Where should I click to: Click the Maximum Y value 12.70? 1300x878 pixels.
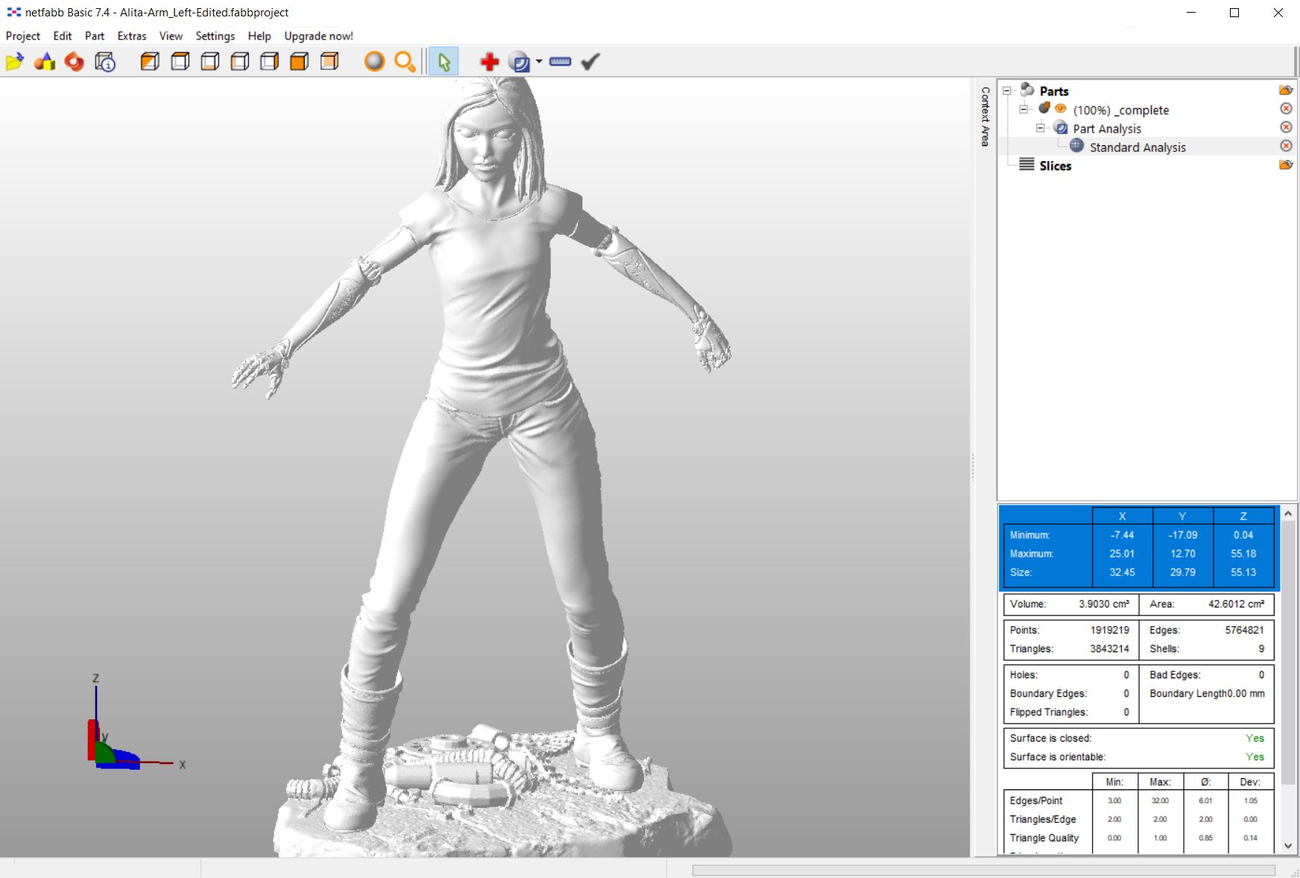point(1183,554)
